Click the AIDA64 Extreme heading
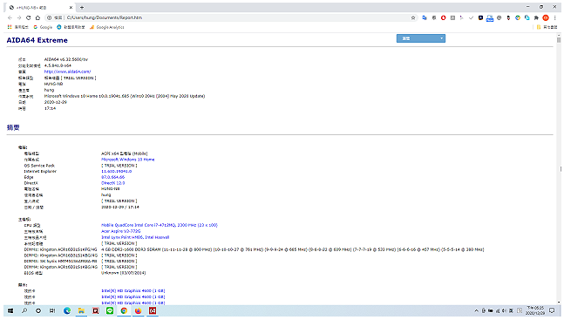Screen dimensions: 564x320 pyautogui.click(x=37, y=40)
